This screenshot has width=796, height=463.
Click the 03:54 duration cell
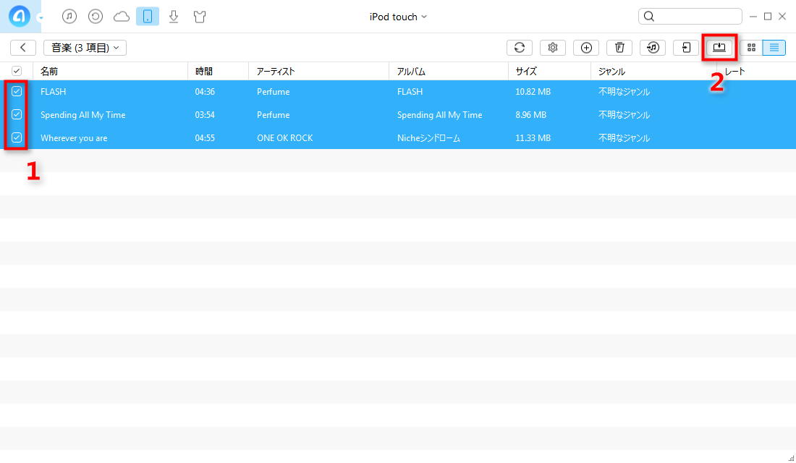(x=205, y=115)
